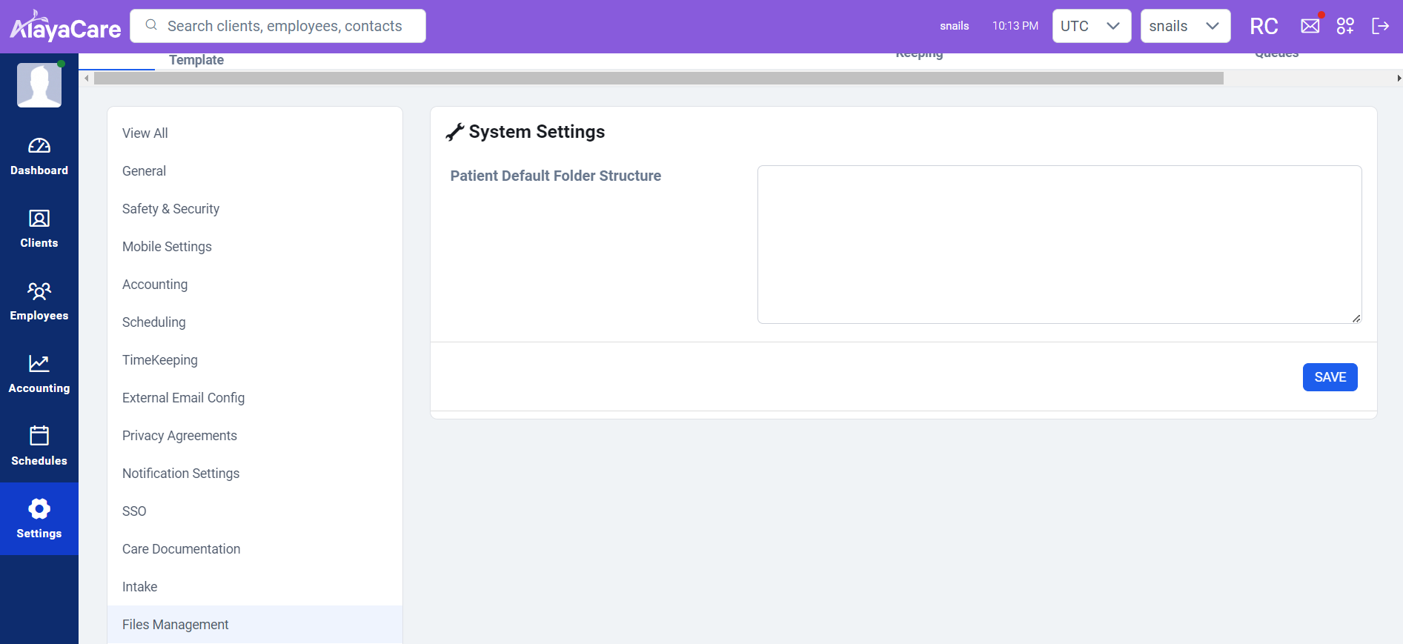Click the horizontal tab scrollbar

click(x=658, y=79)
